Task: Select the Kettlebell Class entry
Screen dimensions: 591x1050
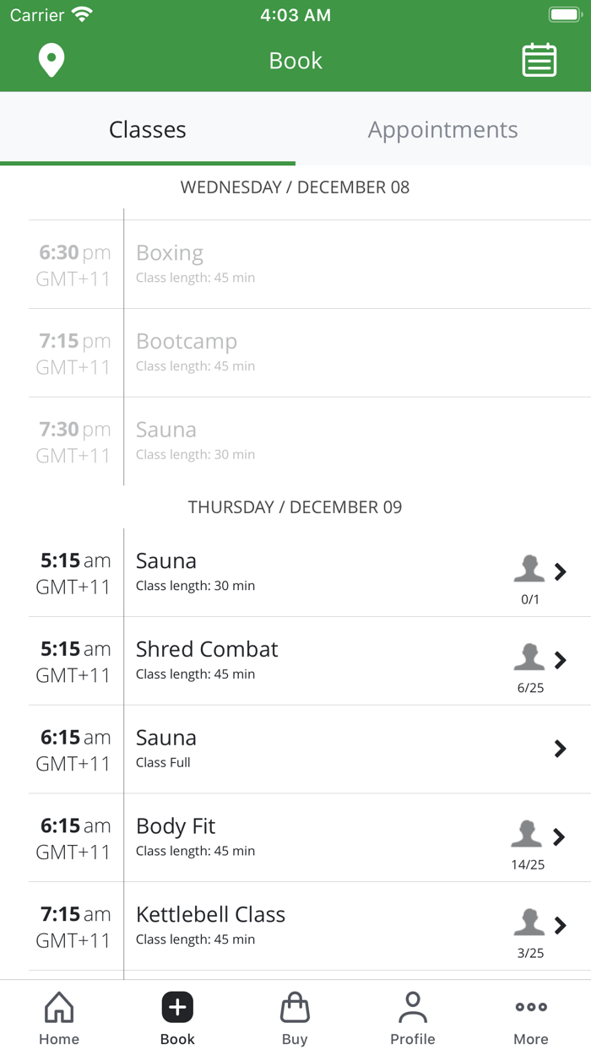Action: (x=210, y=915)
